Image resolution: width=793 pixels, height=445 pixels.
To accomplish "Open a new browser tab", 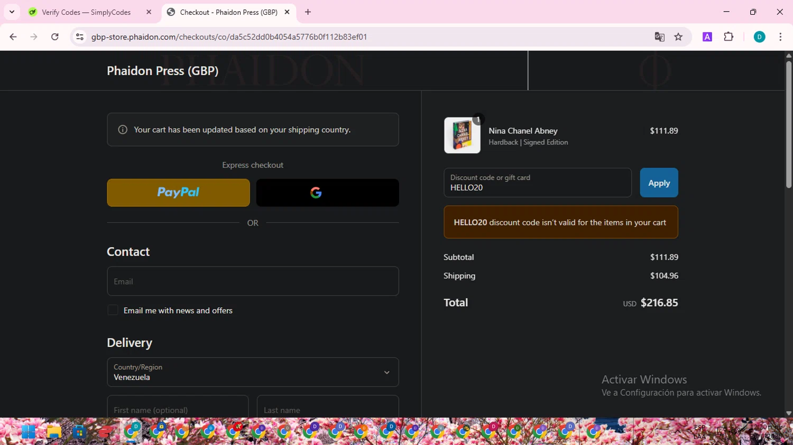I will (x=308, y=12).
